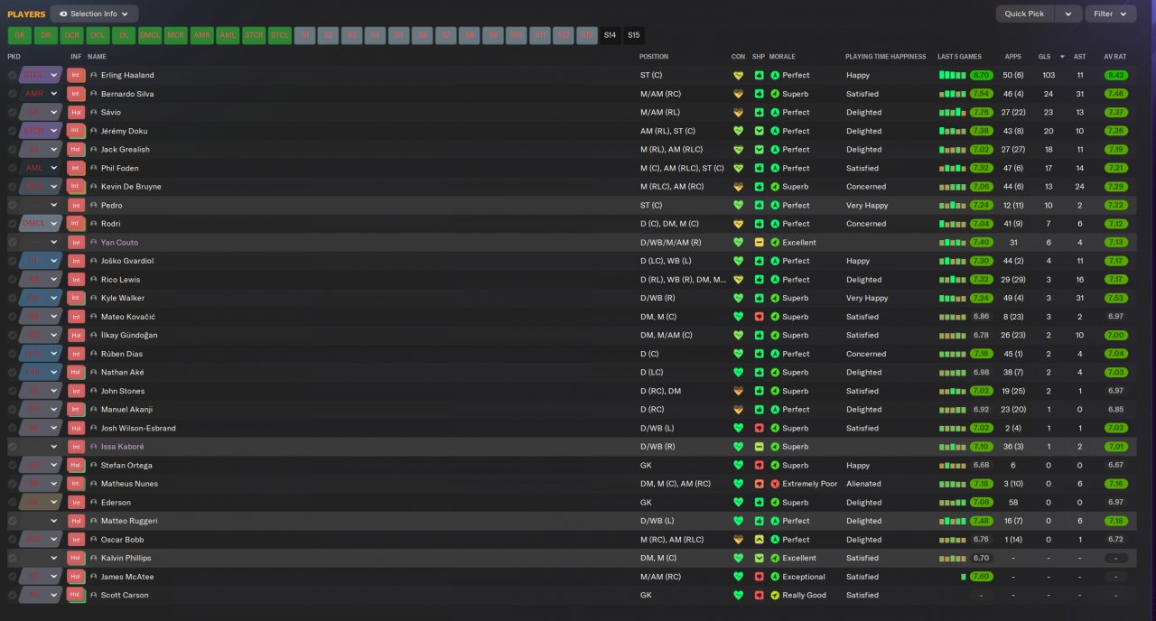The image size is (1156, 621).
Task: Toggle the picked circle for Issa Kaboré
Action: (x=13, y=447)
